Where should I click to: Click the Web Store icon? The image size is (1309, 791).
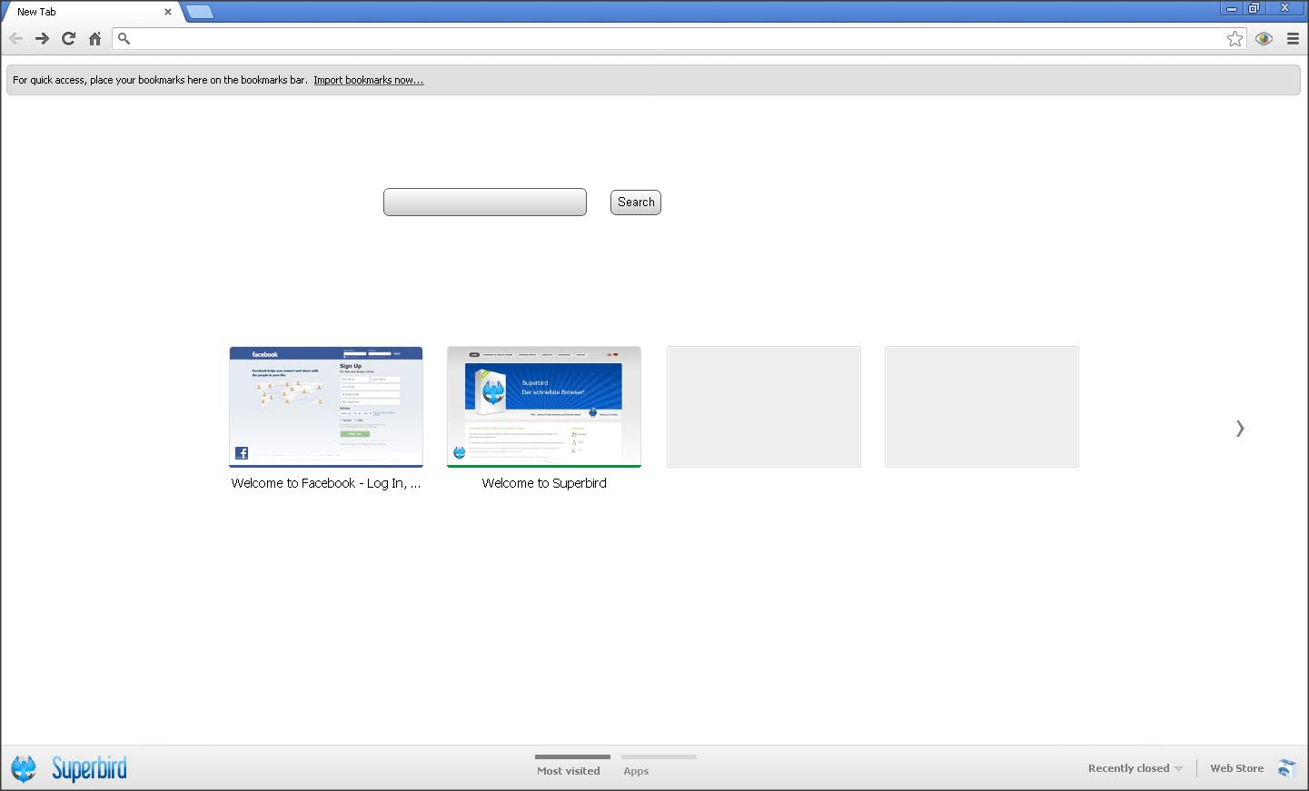(x=1286, y=768)
